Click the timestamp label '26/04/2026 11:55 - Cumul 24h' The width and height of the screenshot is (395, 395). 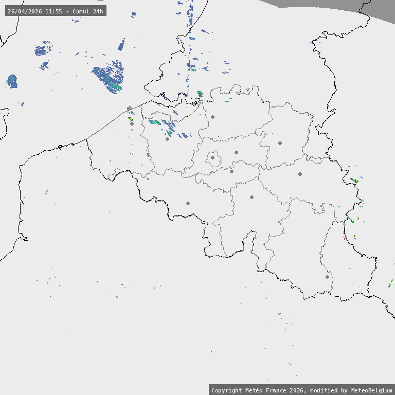[x=56, y=11]
